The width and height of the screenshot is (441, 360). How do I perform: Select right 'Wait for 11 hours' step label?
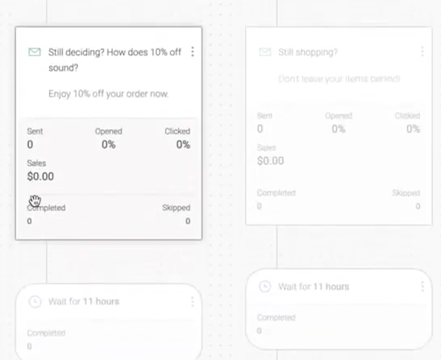click(x=314, y=287)
